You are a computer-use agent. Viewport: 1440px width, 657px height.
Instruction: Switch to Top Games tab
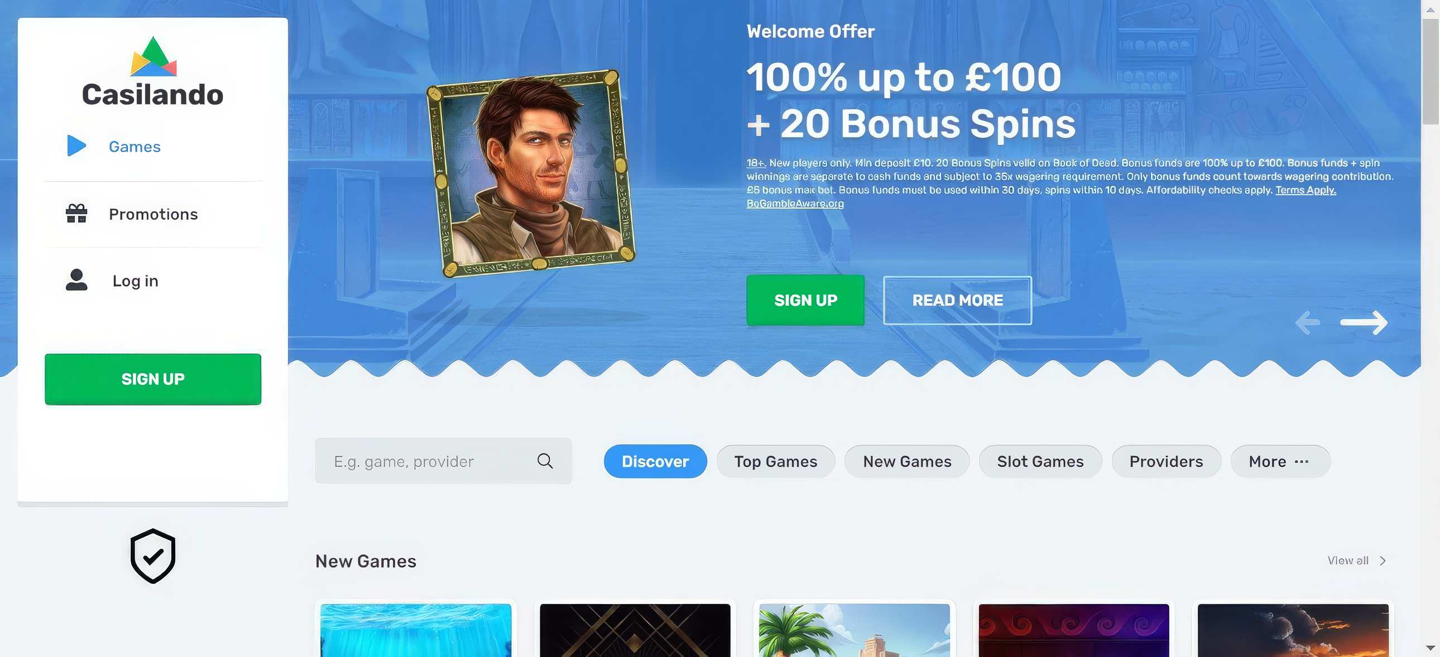coord(775,461)
